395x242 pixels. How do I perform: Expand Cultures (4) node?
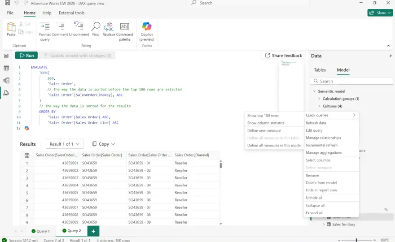[x=319, y=106]
